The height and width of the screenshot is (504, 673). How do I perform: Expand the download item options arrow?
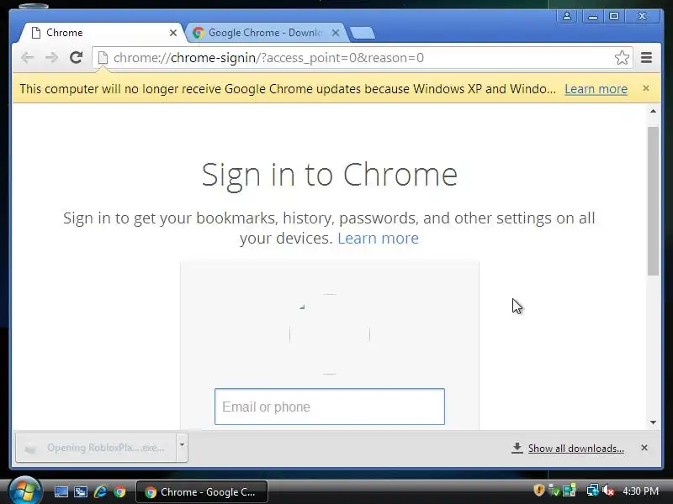pyautogui.click(x=182, y=448)
